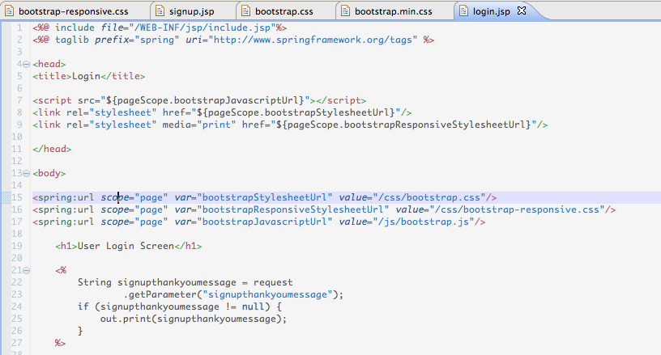Click the file icon on signup.jsp tab
Viewport: 661px width, 355px height.
[x=160, y=11]
